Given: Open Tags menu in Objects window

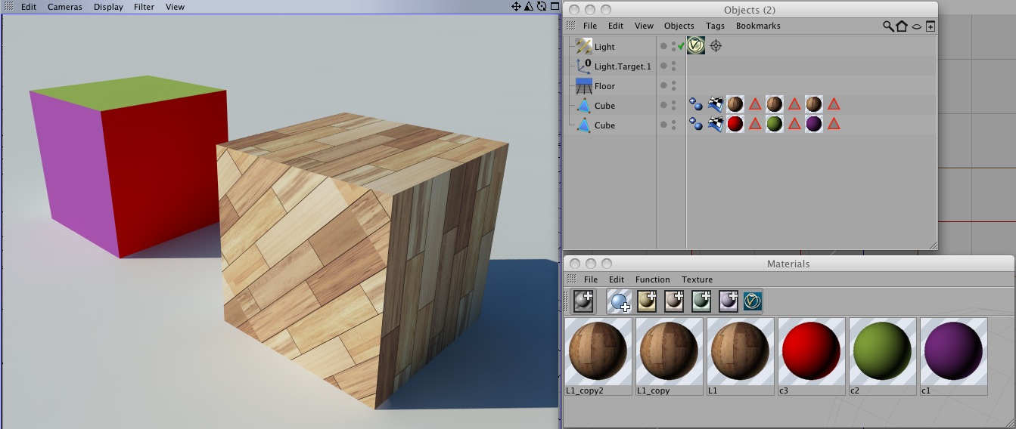Looking at the screenshot, I should coord(715,26).
